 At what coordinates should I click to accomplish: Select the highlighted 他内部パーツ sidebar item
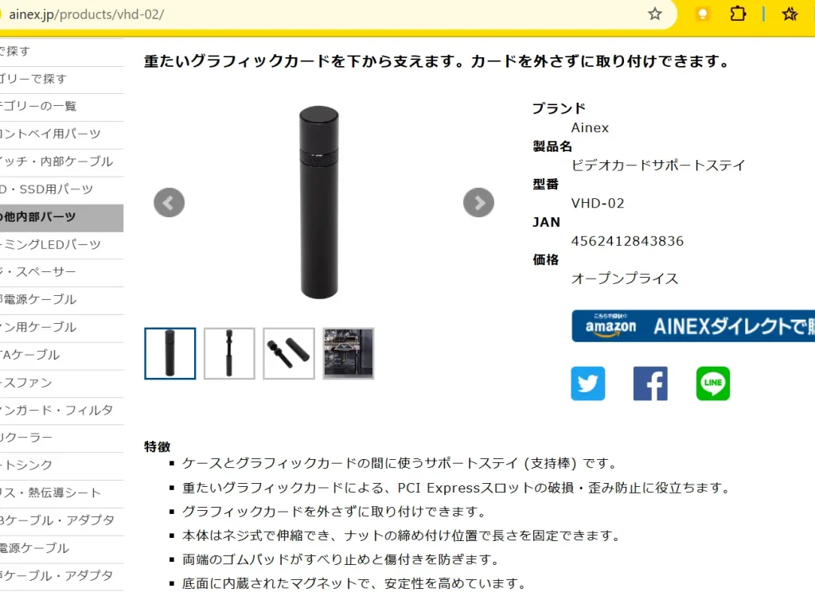click(x=61, y=217)
